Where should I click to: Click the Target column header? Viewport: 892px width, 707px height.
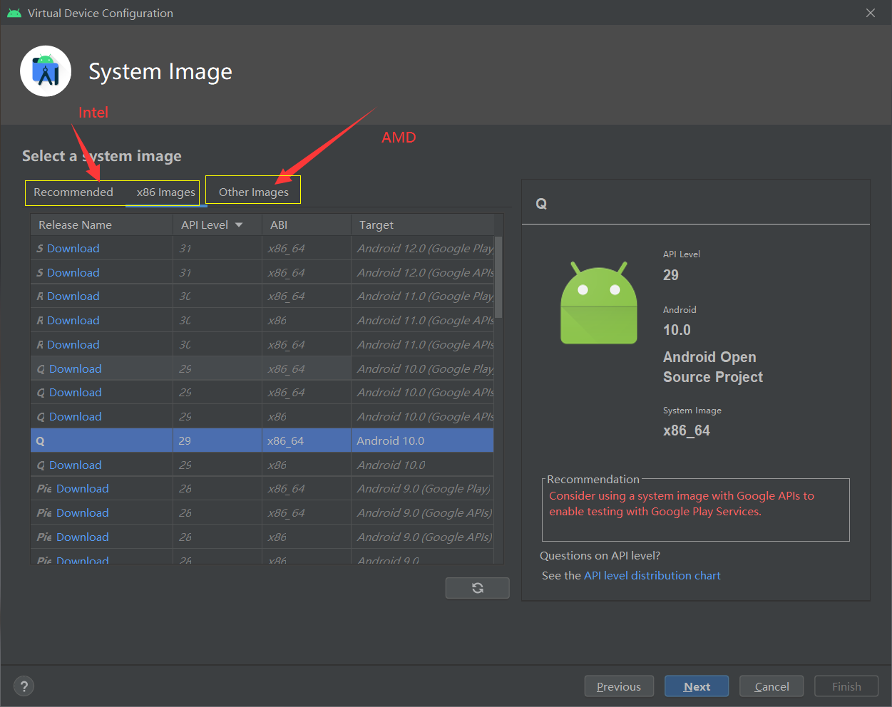pyautogui.click(x=422, y=225)
